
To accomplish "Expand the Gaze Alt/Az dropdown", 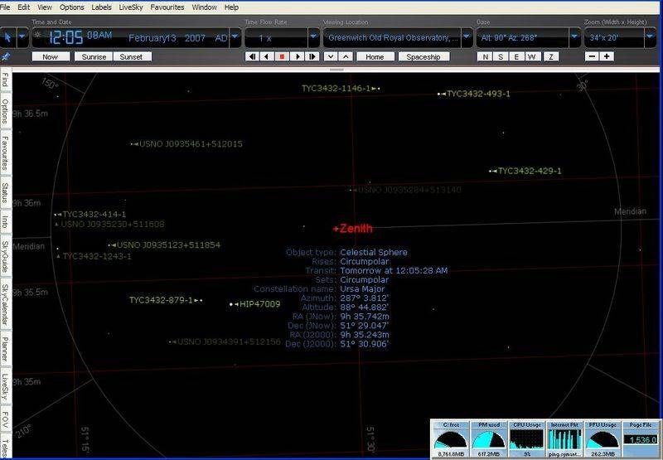I will [x=575, y=38].
